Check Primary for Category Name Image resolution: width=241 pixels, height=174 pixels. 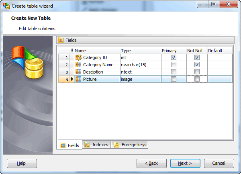pos(174,65)
